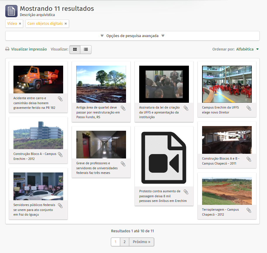Select the Com objetos digitais label
The height and width of the screenshot is (253, 267).
(x=45, y=23)
